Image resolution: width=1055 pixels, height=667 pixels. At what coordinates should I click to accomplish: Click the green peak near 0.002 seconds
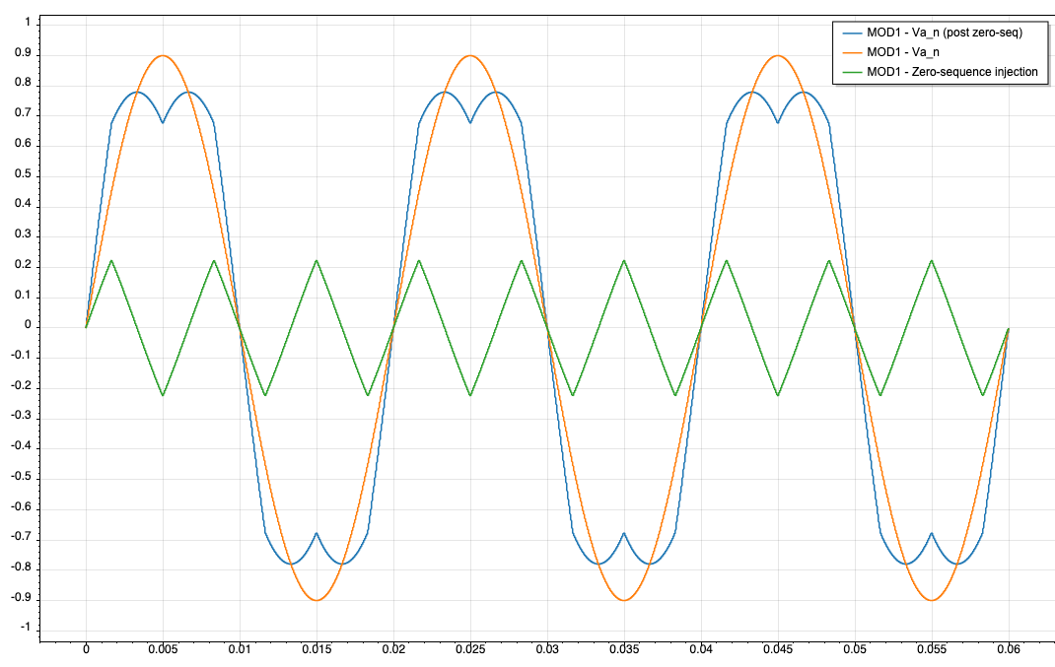click(110, 260)
